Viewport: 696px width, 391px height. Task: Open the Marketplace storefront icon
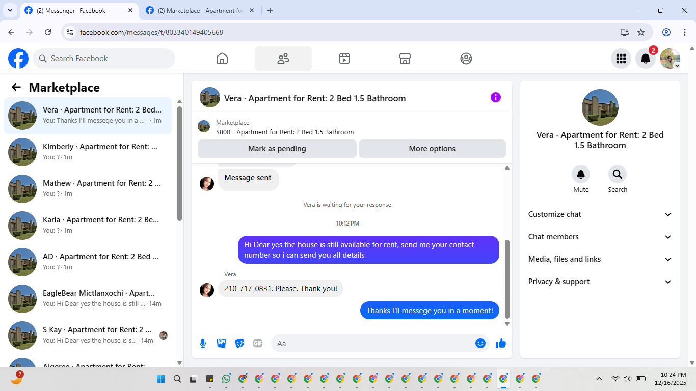point(405,59)
